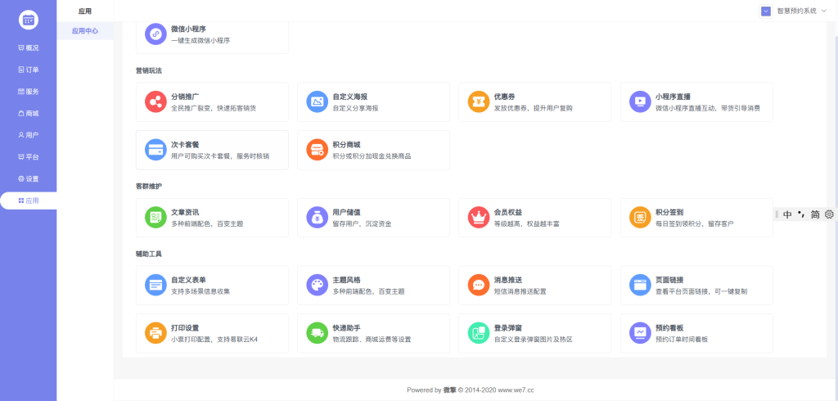Open the 优惠券 card title

pyautogui.click(x=504, y=97)
